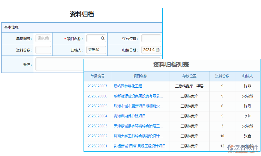Click the 存放位置 input field
Image resolution: width=261 pixels, height=156 pixels.
[x=151, y=38]
